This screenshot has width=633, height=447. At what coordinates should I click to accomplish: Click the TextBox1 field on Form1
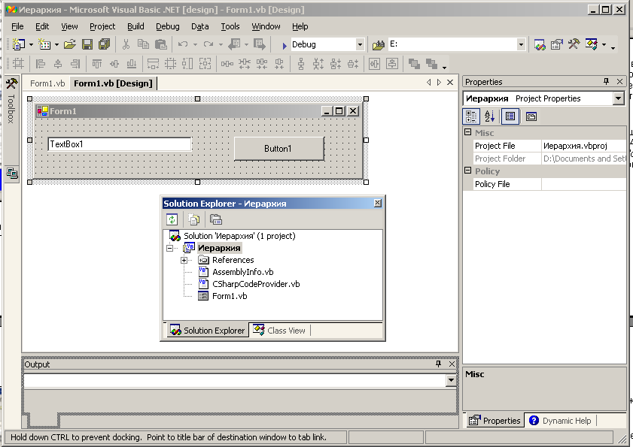pyautogui.click(x=120, y=144)
